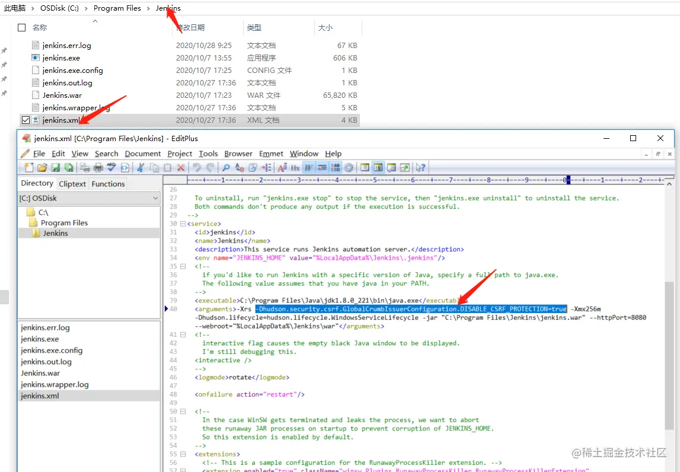Cut the selection with the scissors icon
The height and width of the screenshot is (472, 680).
(140, 167)
